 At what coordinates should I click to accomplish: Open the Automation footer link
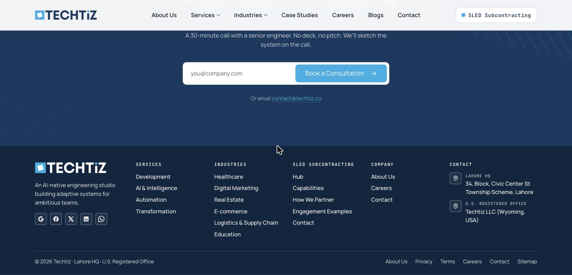151,200
